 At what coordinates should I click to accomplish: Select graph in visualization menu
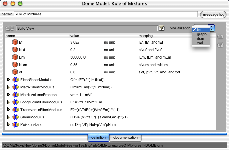(201, 34)
